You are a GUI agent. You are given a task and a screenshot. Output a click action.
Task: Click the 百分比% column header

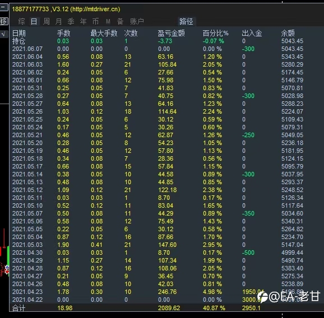[215, 33]
